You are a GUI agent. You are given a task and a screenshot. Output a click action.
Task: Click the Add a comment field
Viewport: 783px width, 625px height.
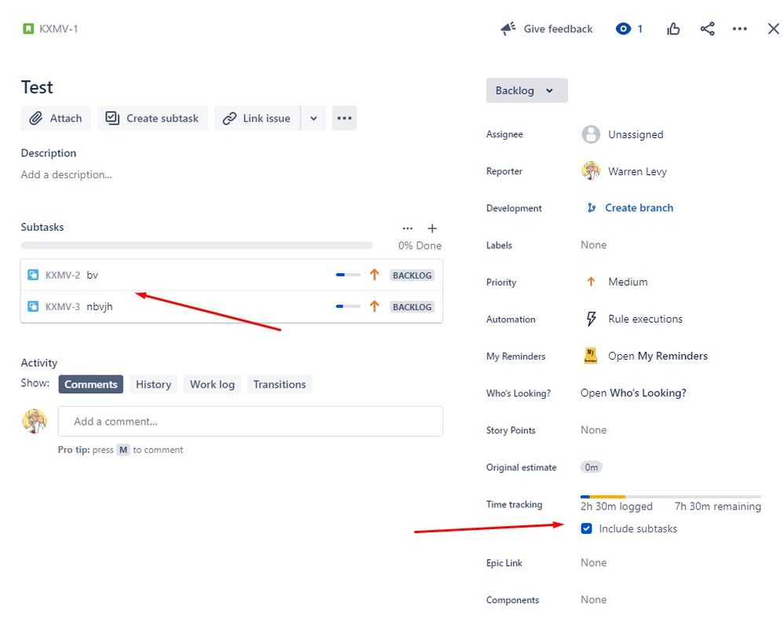click(250, 421)
